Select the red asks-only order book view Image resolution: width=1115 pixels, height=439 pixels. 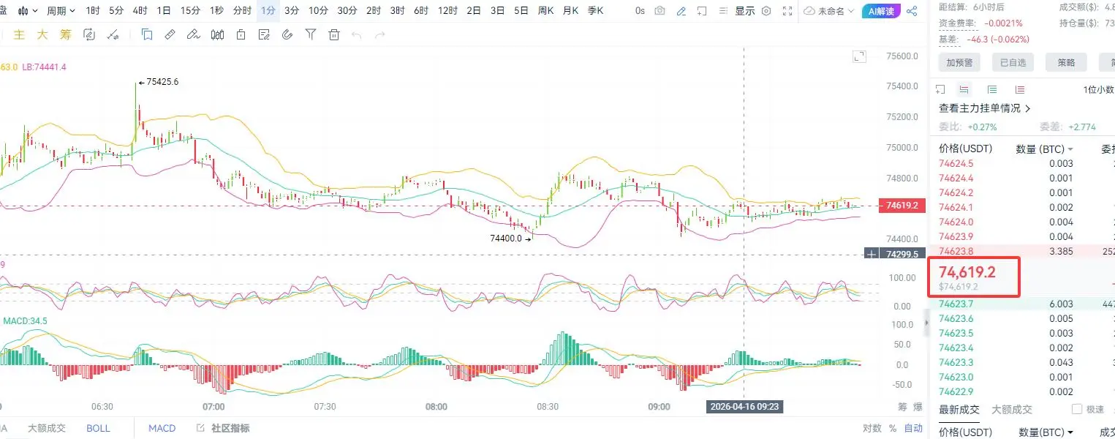[x=1019, y=89]
